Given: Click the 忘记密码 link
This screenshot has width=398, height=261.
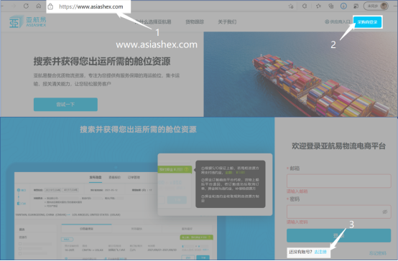Looking at the screenshot, I should tap(377, 253).
